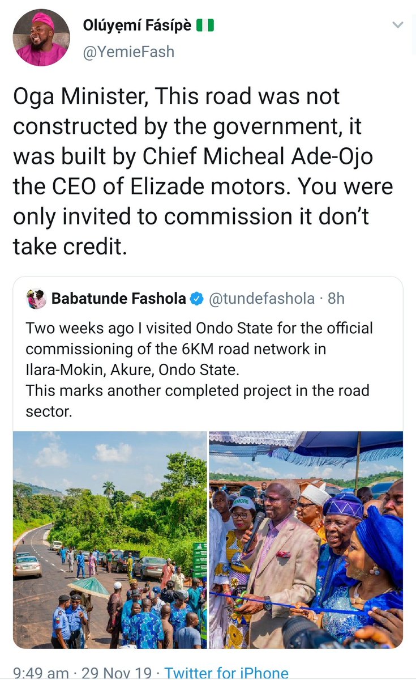
Task: Open the Twitter for iPhone source link
Action: pyautogui.click(x=226, y=673)
